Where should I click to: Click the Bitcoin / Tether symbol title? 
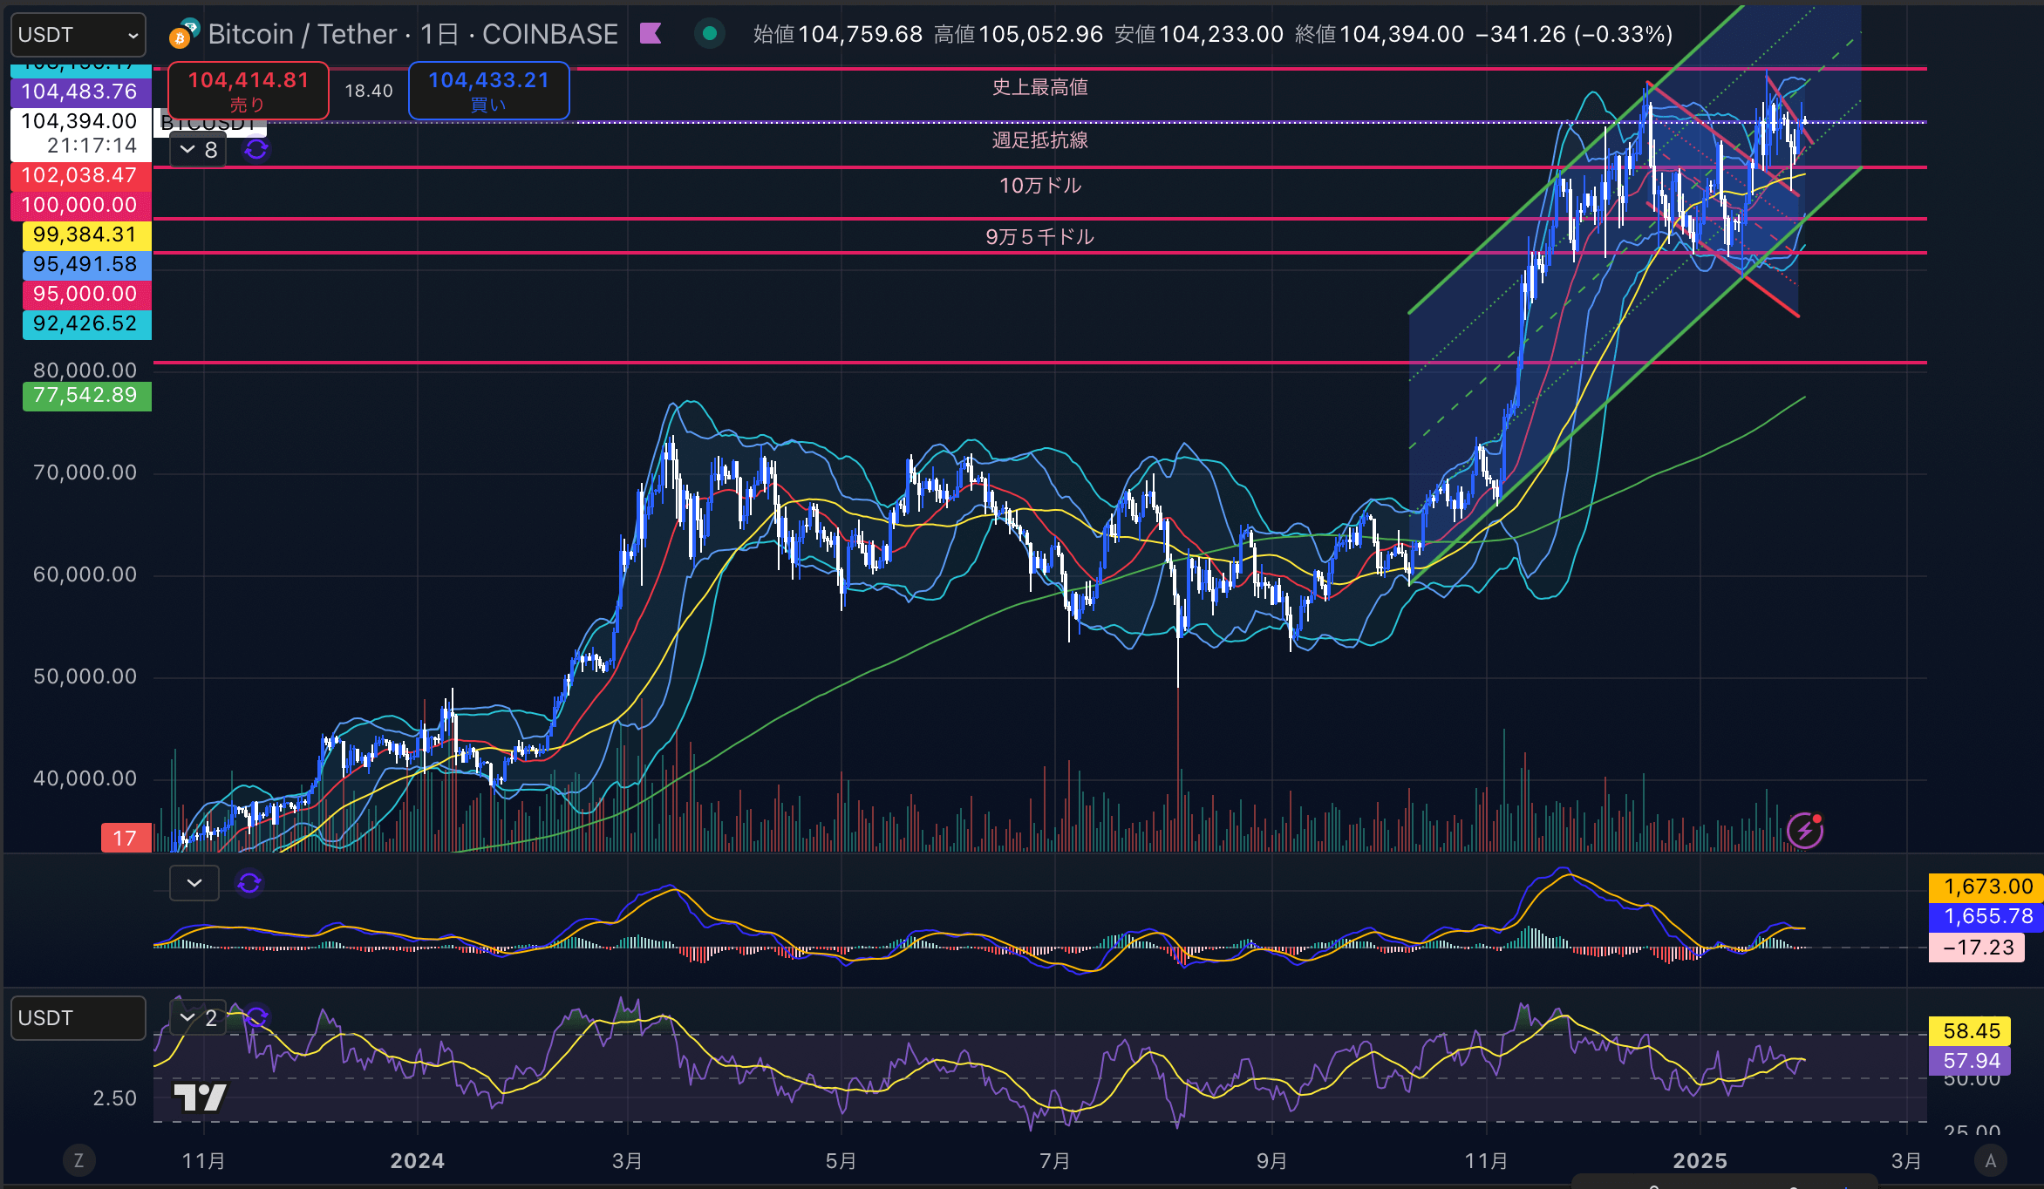[x=303, y=34]
